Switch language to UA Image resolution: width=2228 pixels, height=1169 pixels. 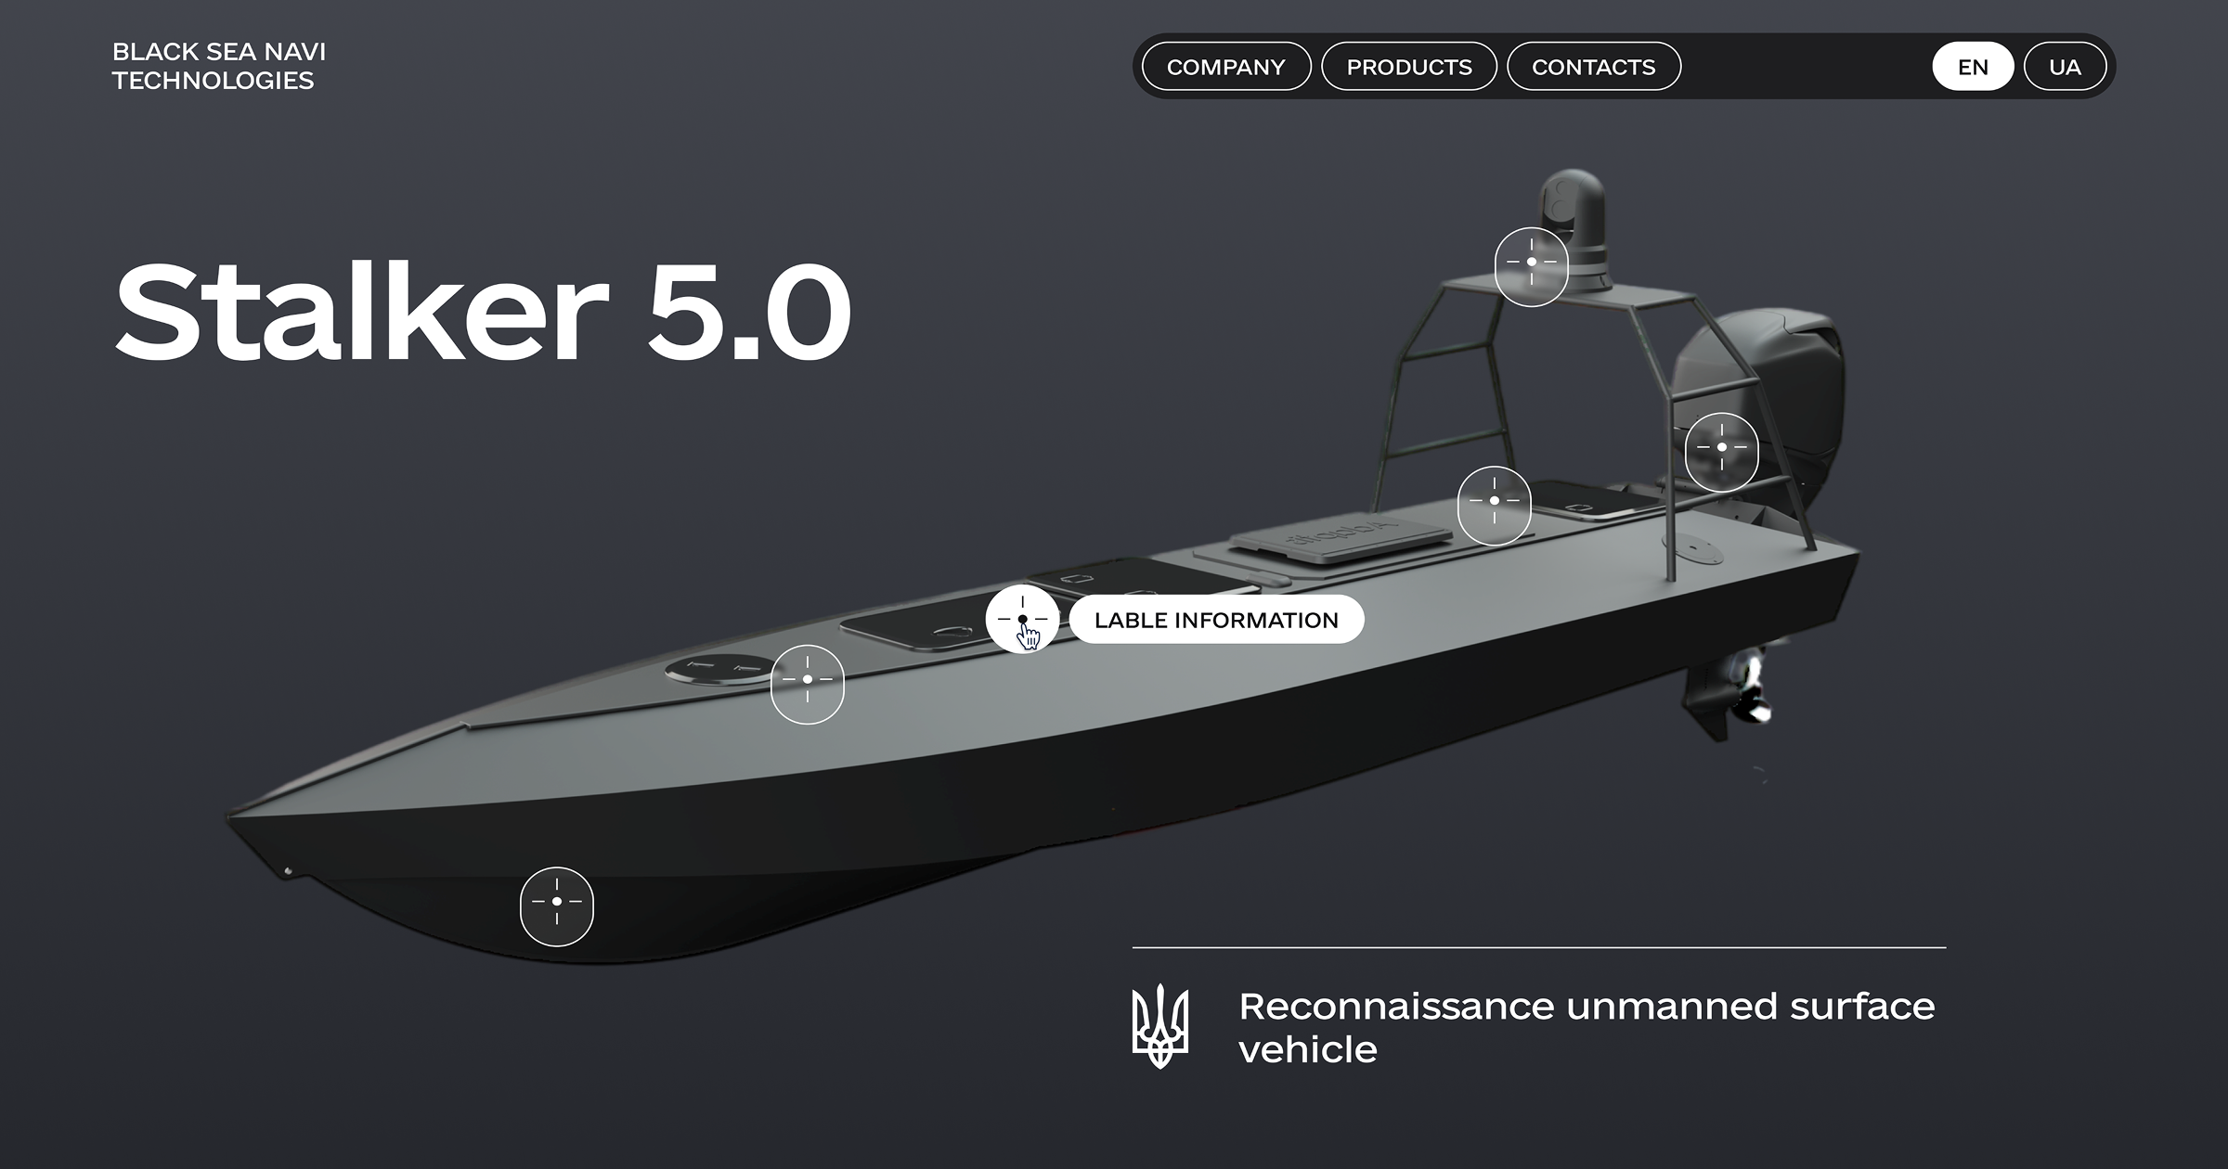(x=2064, y=67)
